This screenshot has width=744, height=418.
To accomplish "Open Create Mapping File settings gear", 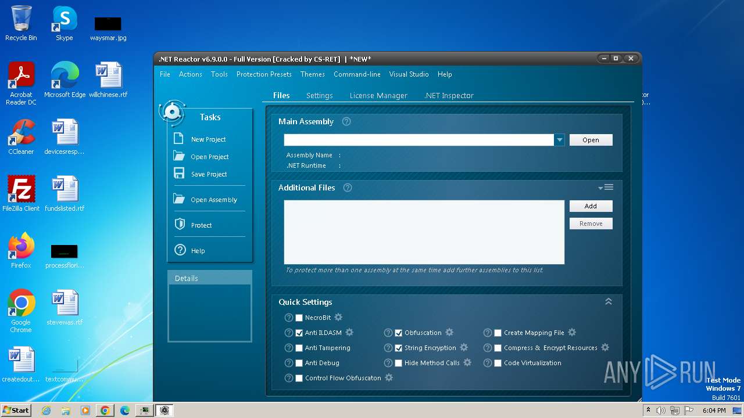I will pyautogui.click(x=572, y=333).
